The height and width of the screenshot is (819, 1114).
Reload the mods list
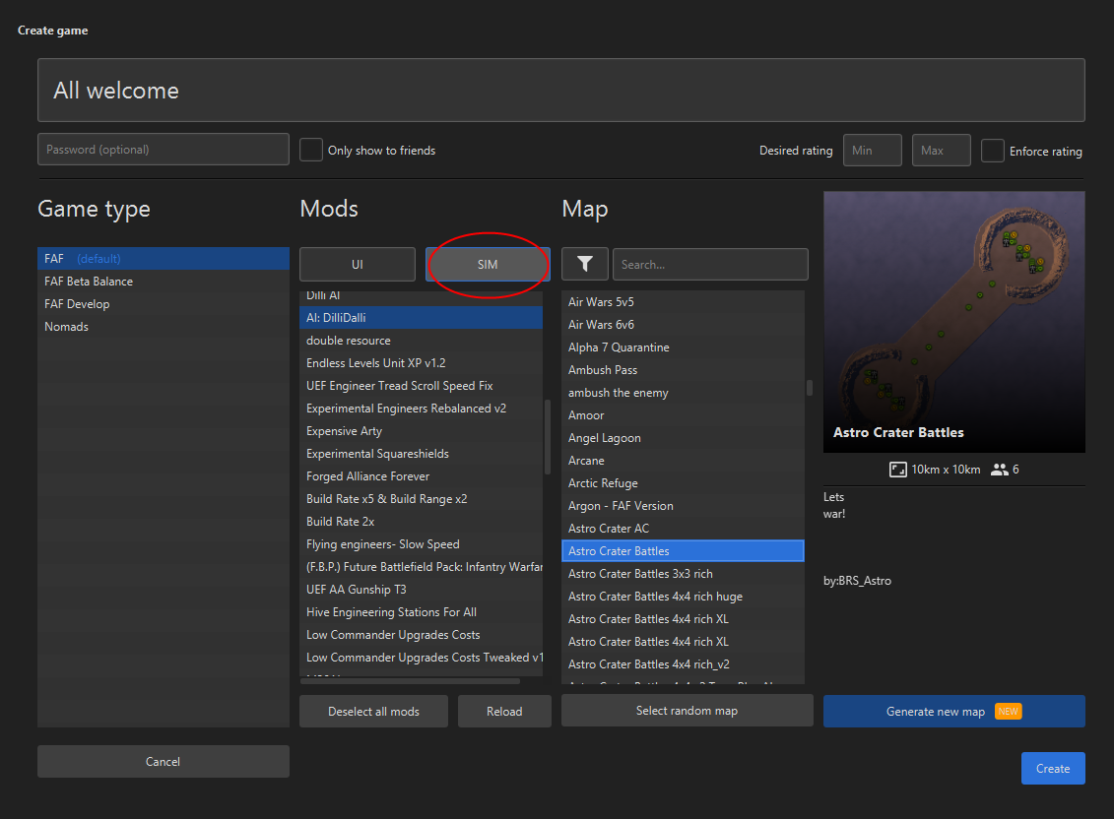[504, 711]
